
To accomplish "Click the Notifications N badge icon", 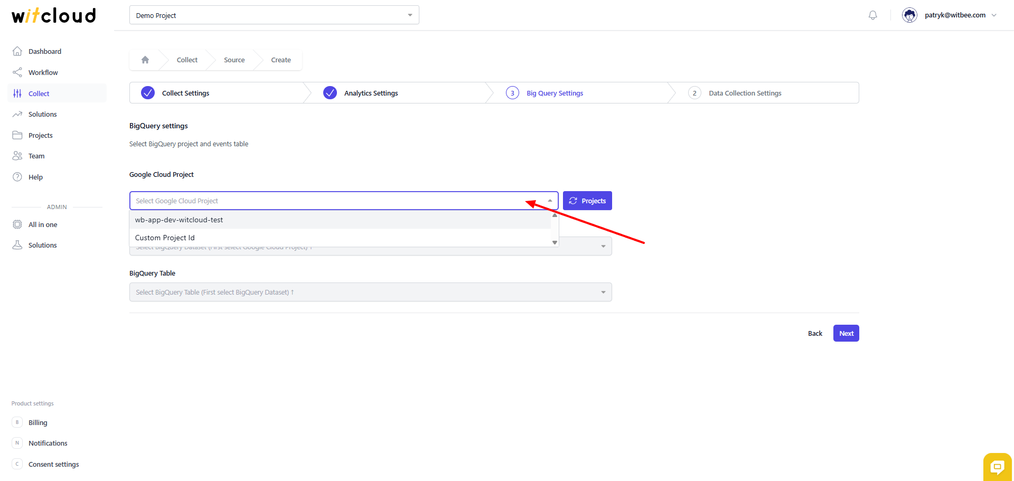I will coord(17,443).
